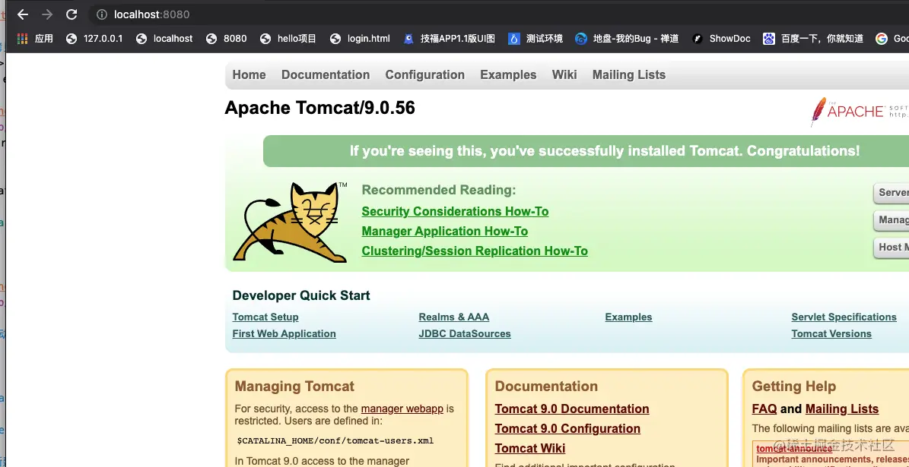
Task: Open Tomcat Versions link
Action: tap(831, 334)
